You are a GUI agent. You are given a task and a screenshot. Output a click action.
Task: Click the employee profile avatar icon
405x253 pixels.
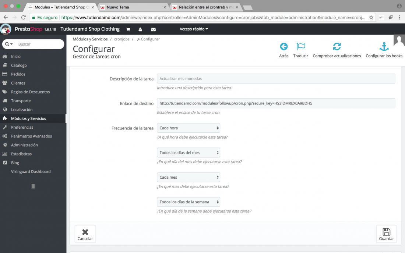click(x=399, y=40)
